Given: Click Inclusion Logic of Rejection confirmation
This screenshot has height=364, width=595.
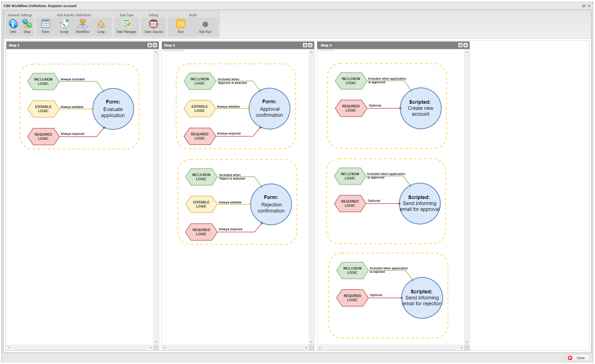Looking at the screenshot, I should tap(201, 177).
